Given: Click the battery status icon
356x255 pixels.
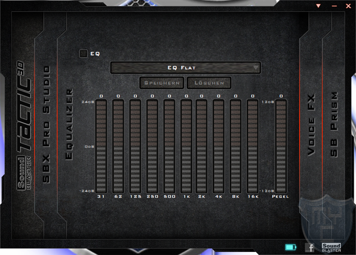Looking at the screenshot, I should coord(290,247).
